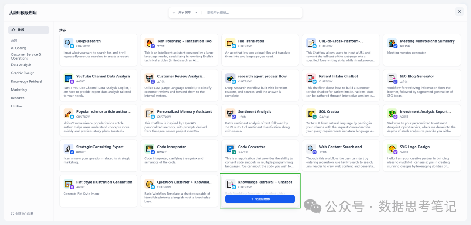Click the Sentiment Analysis robot icon
This screenshot has height=225, width=471.
click(x=230, y=113)
